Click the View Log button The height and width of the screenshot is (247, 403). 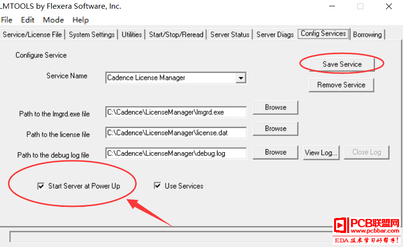(x=321, y=153)
